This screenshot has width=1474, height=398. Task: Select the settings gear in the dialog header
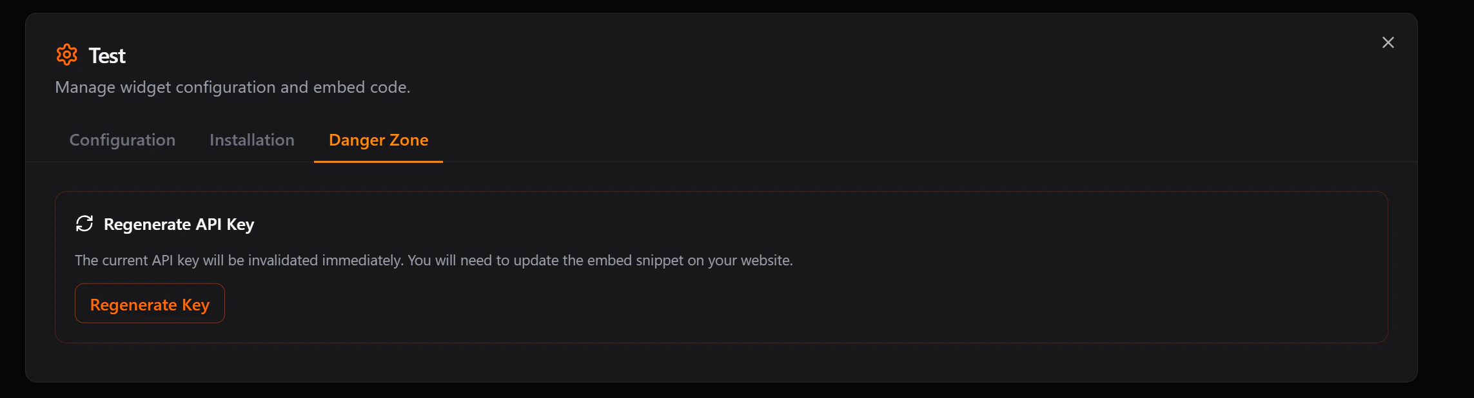66,55
